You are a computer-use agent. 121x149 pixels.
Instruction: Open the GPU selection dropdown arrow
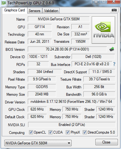pyautogui.click(x=69, y=143)
